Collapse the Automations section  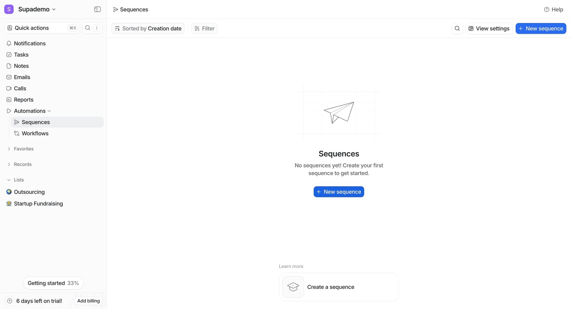[49, 111]
